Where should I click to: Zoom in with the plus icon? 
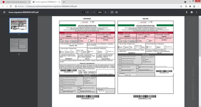point(105,12)
